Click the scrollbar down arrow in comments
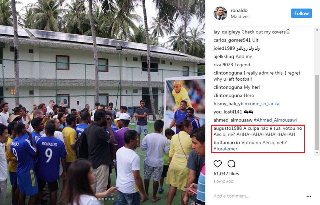The width and height of the screenshot is (320, 205). [x=317, y=153]
